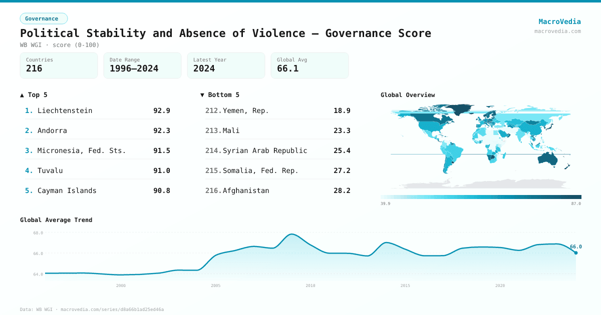Select the Syrian Arab Republic row
This screenshot has width=601, height=315.
[278, 150]
